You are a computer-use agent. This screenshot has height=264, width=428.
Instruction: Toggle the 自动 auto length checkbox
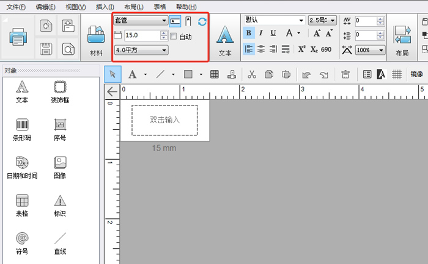click(173, 36)
